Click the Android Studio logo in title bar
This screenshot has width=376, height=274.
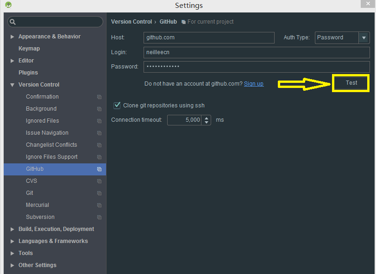point(8,5)
